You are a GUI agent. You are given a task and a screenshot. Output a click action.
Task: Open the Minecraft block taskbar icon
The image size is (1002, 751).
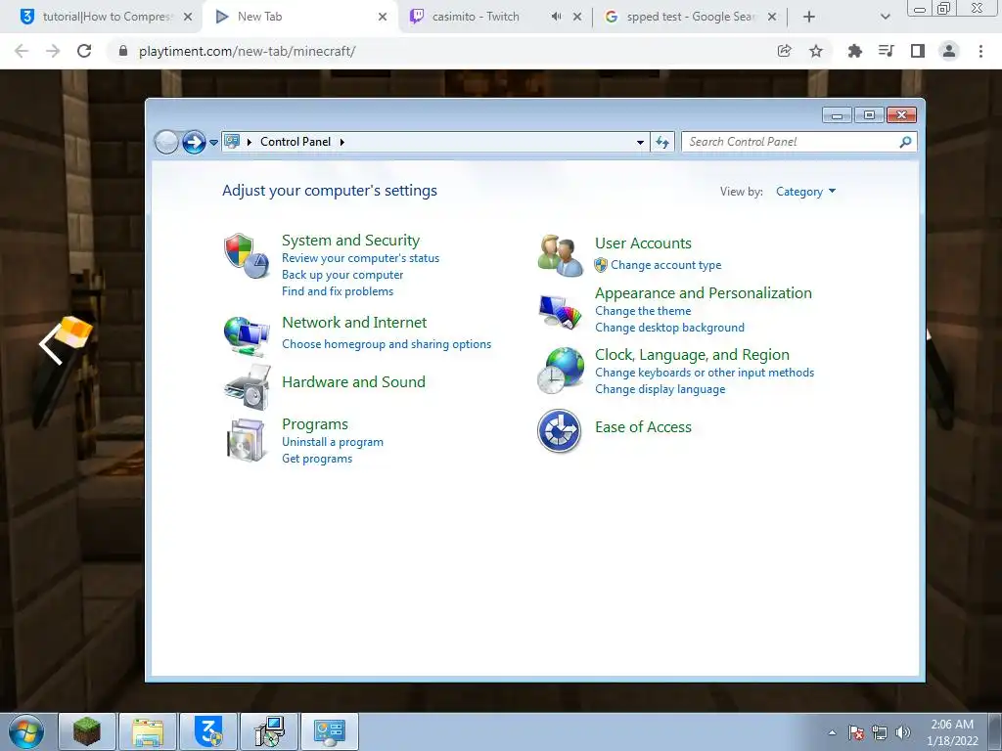pos(87,731)
